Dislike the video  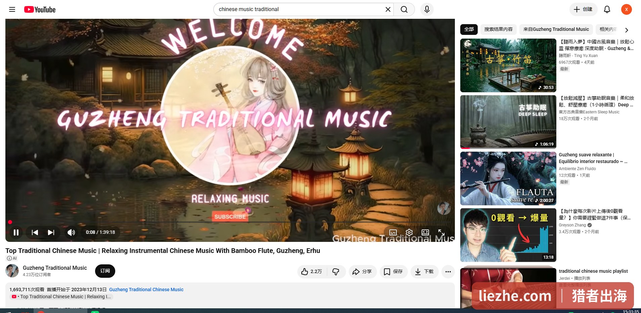[x=336, y=271]
